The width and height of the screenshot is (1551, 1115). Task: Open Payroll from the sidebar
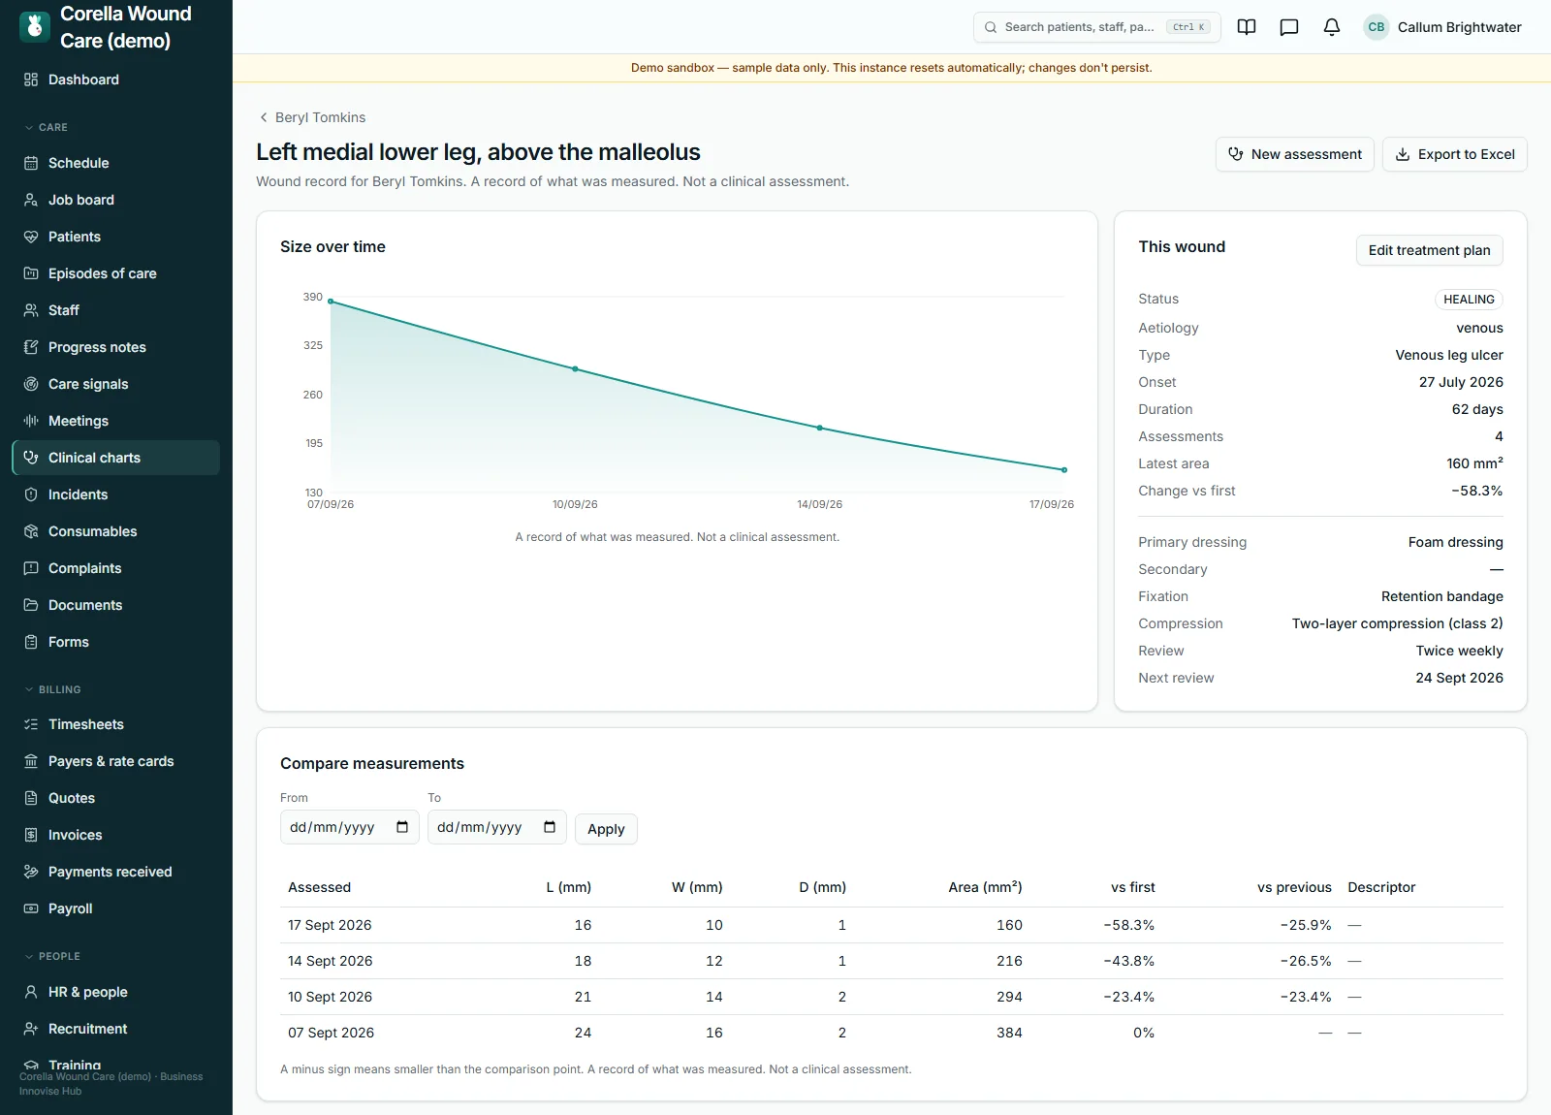coord(116,908)
